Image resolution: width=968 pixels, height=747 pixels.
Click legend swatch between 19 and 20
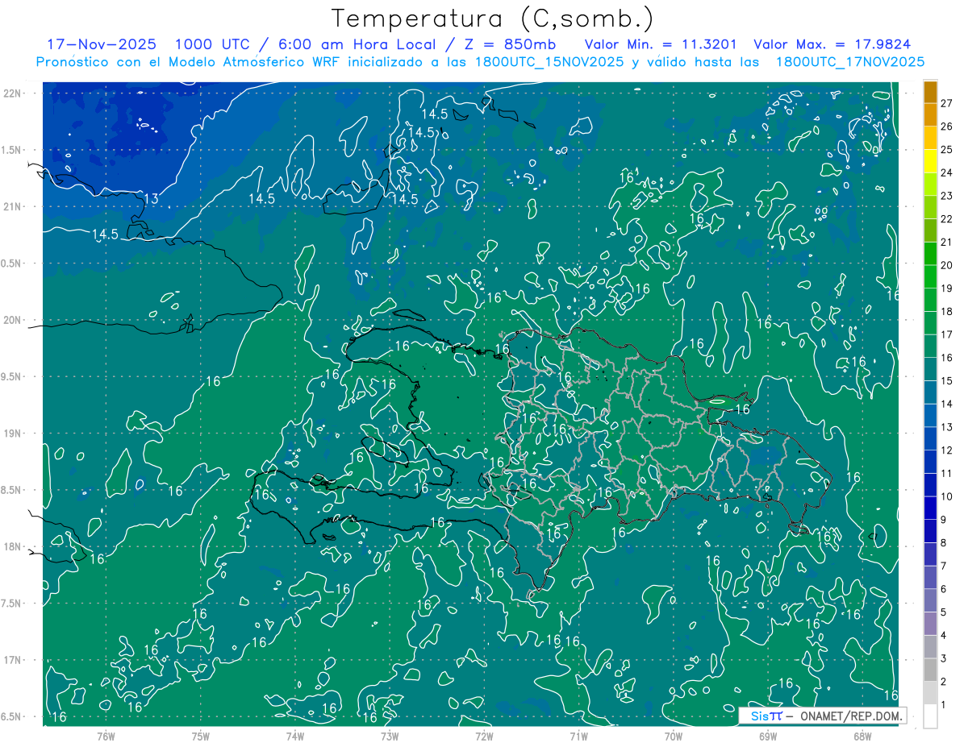[x=930, y=276]
